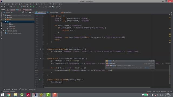Open the Navigate menu
The height and width of the screenshot is (97, 173).
[x=15, y=4]
